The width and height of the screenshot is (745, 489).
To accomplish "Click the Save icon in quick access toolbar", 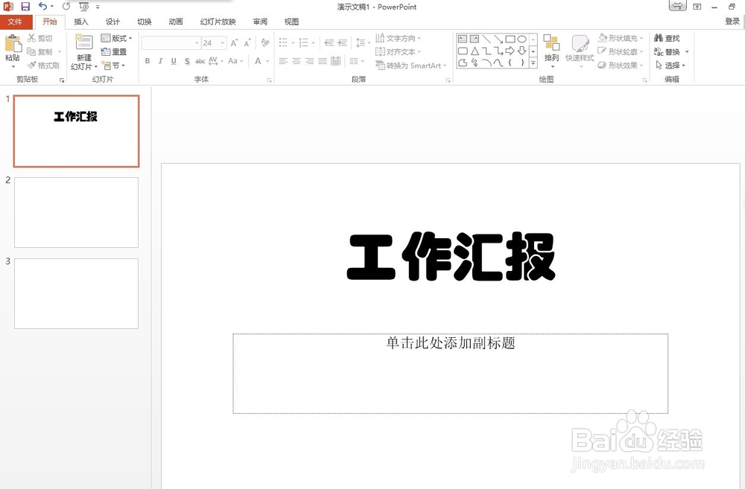I will click(25, 6).
